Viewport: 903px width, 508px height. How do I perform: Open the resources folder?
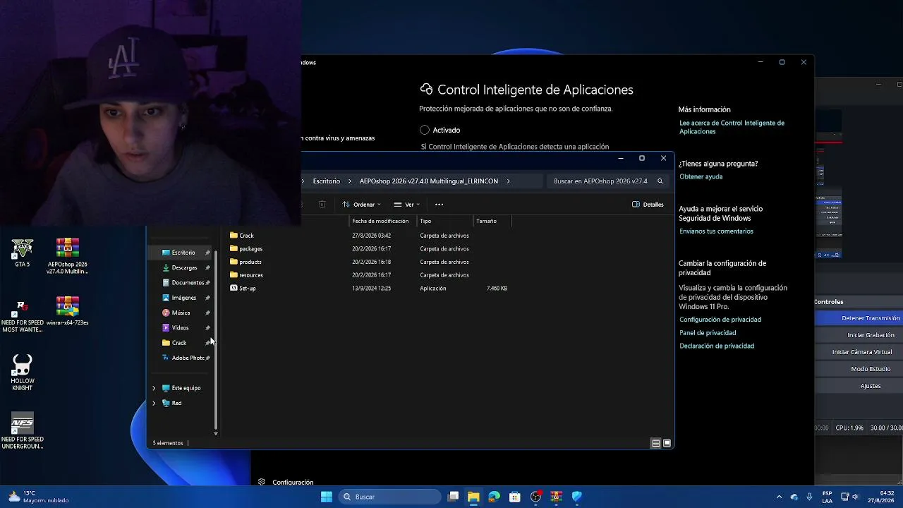pos(246,275)
